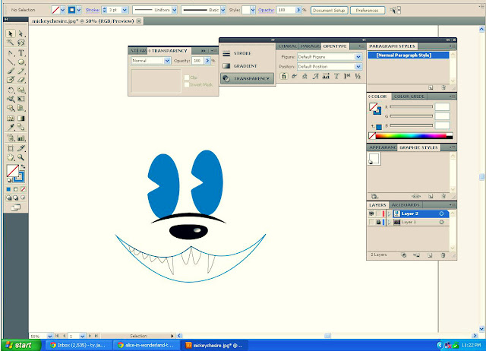Pick the Pen tool
The width and height of the screenshot is (486, 351).
pyautogui.click(x=10, y=52)
